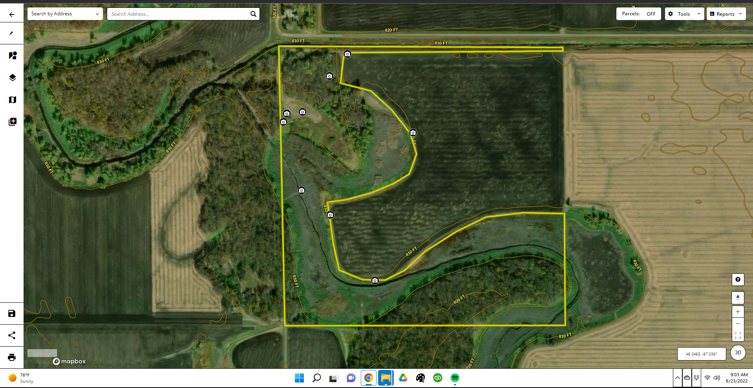Click the back arrow in the sidebar
Screen dimensions: 753x388
pyautogui.click(x=12, y=15)
